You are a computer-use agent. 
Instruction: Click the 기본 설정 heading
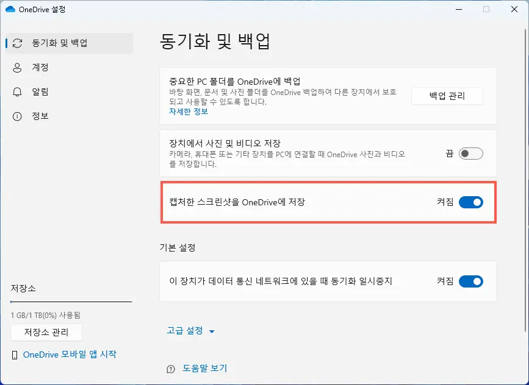pyautogui.click(x=178, y=248)
